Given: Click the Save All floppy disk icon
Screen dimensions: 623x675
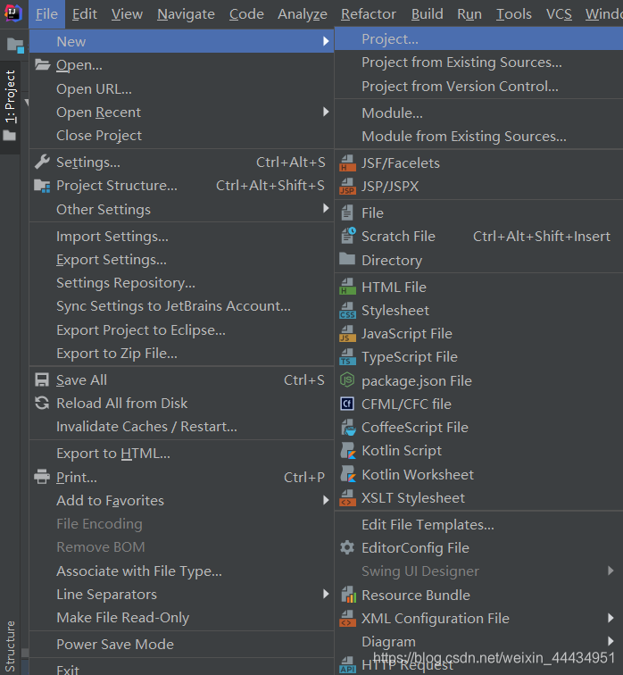Looking at the screenshot, I should [x=42, y=379].
